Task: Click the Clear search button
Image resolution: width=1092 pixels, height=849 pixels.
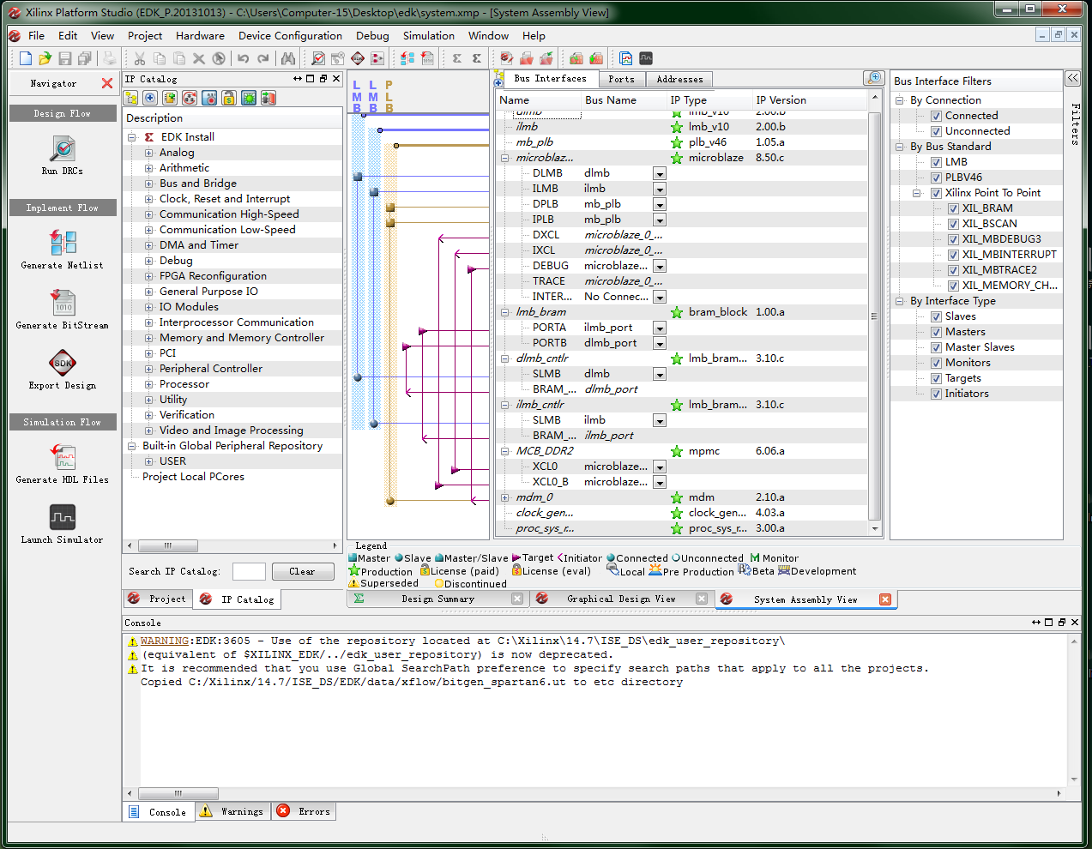Action: point(303,571)
